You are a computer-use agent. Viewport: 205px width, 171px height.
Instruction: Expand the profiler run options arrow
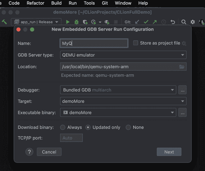[x=100, y=22]
